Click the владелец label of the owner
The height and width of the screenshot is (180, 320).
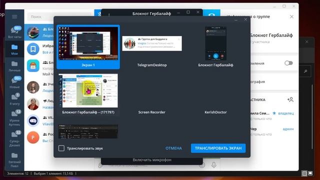286,113
